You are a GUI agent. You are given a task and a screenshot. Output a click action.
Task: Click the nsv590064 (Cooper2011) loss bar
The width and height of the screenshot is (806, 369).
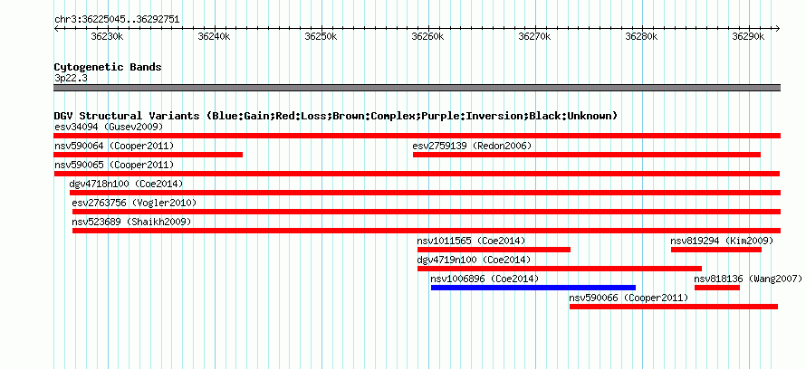click(148, 155)
